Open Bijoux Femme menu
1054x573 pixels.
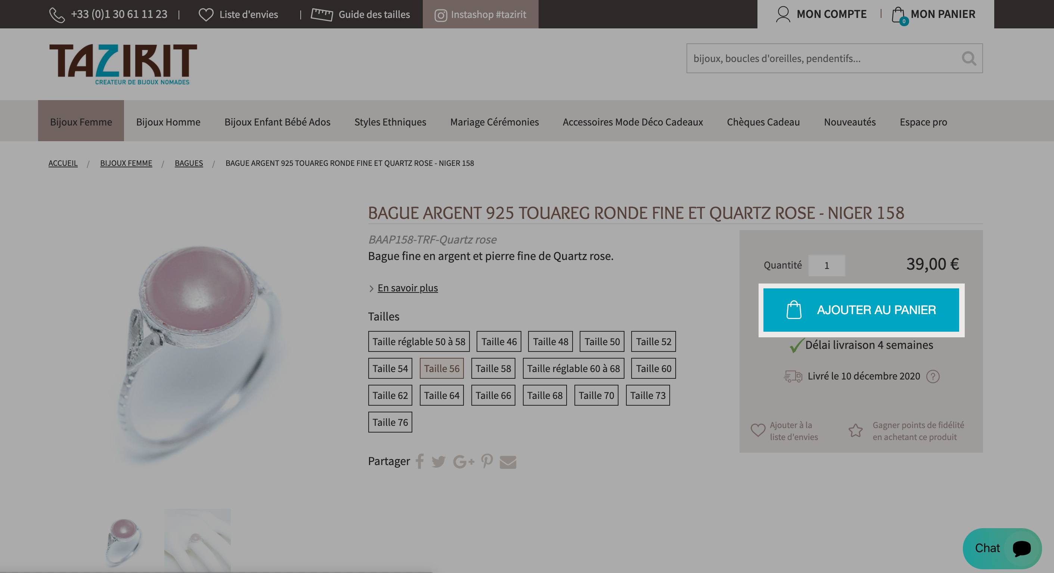click(x=81, y=121)
